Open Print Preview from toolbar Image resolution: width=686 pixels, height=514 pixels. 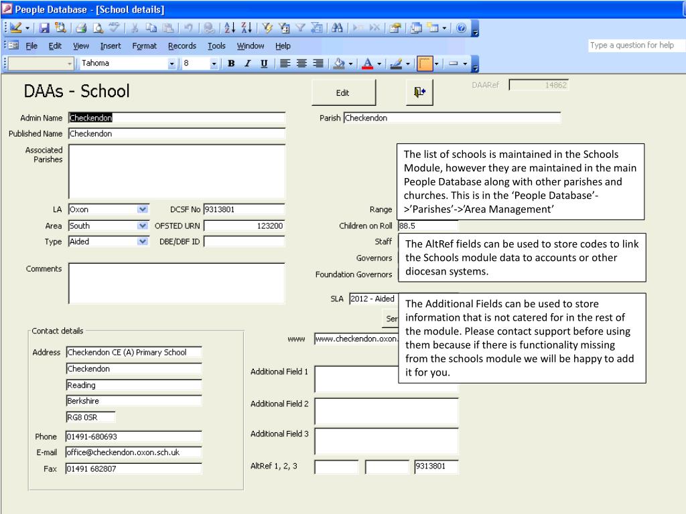98,28
